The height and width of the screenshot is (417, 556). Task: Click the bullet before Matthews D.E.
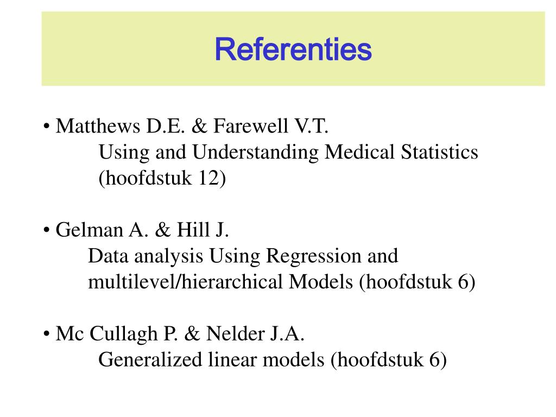click(46, 127)
